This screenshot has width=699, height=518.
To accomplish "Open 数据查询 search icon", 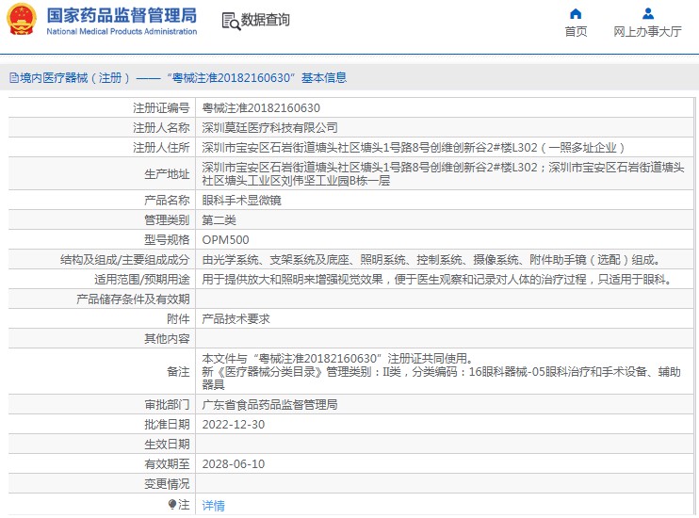I will point(231,21).
